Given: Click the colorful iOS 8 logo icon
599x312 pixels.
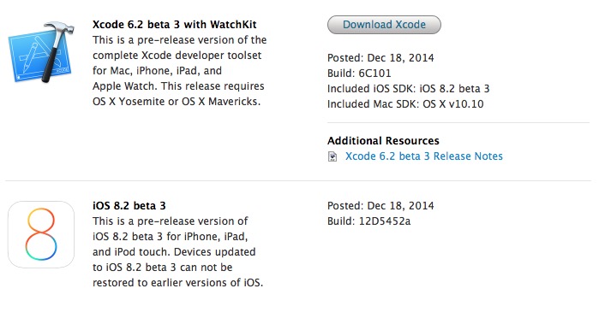Looking at the screenshot, I should (x=41, y=234).
